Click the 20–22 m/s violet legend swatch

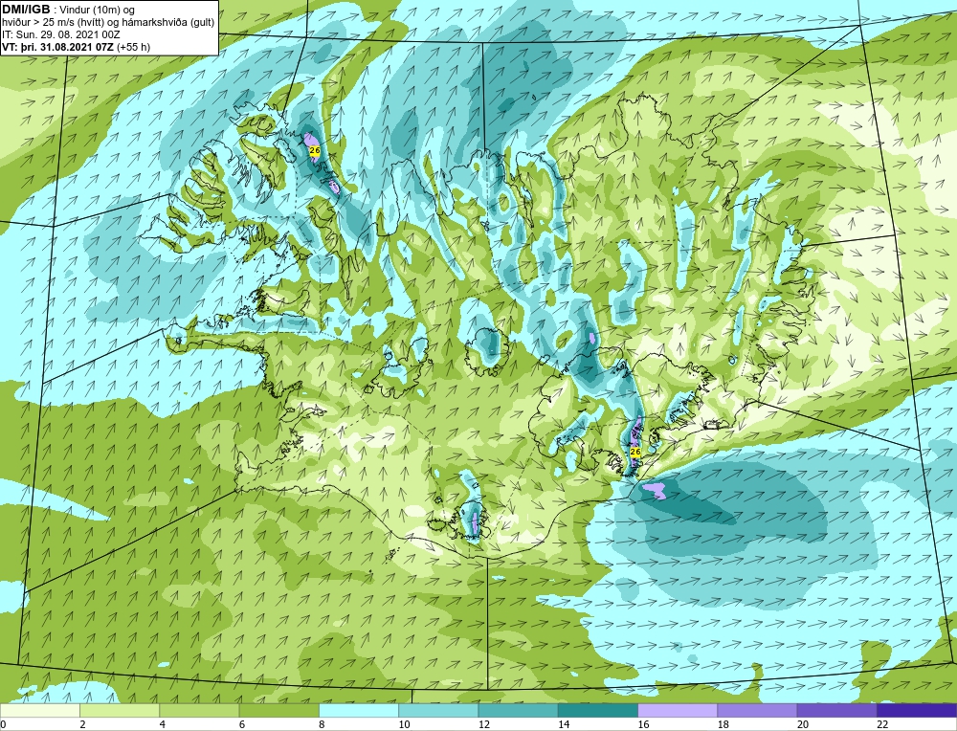pos(836,711)
